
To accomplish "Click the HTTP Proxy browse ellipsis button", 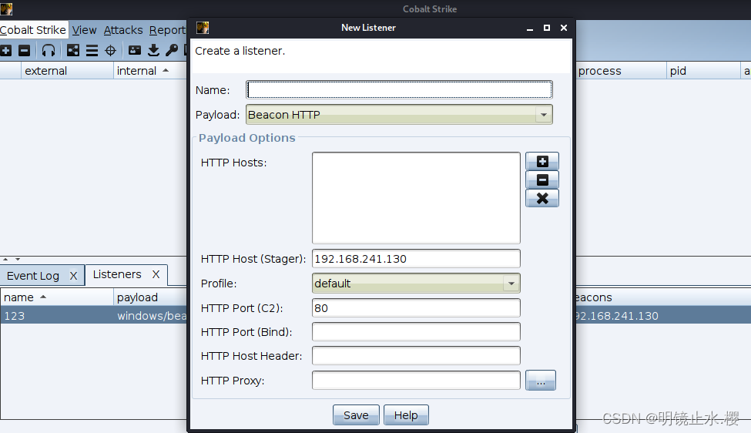I will 541,381.
